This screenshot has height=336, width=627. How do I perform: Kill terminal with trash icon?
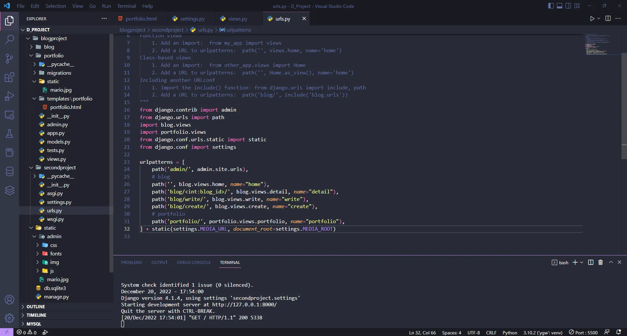point(600,263)
